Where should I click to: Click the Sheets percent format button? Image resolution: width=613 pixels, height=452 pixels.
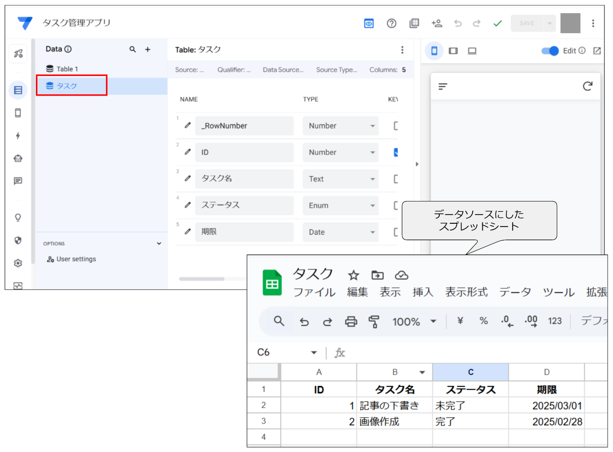[x=484, y=321]
